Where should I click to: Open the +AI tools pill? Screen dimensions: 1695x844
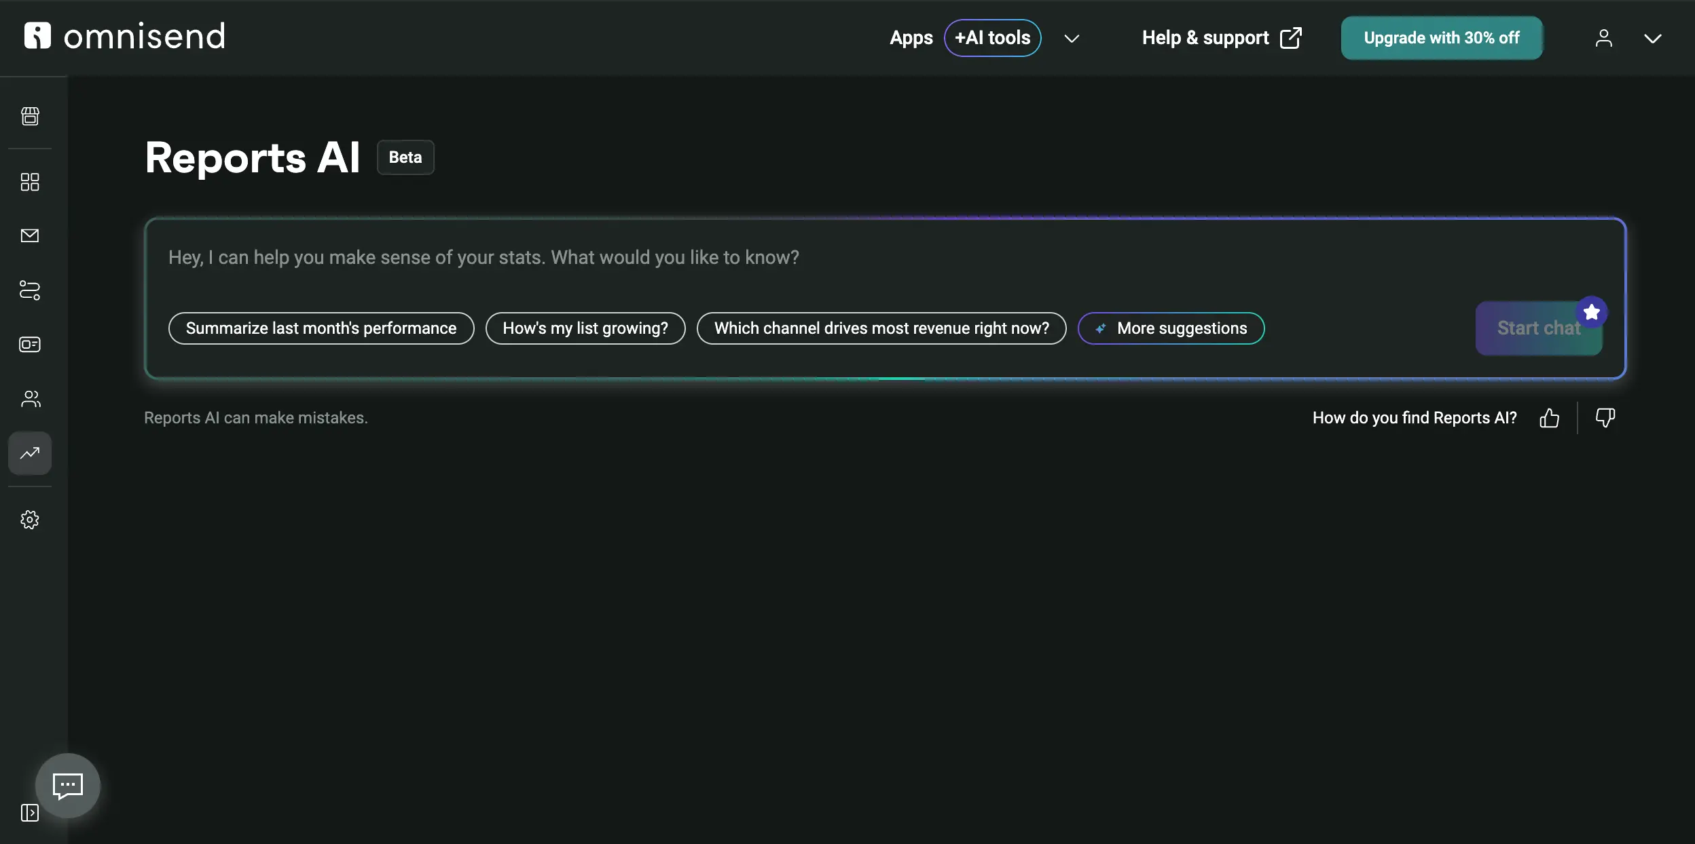tap(993, 38)
